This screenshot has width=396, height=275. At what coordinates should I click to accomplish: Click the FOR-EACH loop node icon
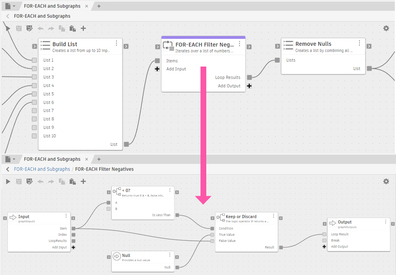pyautogui.click(x=168, y=46)
